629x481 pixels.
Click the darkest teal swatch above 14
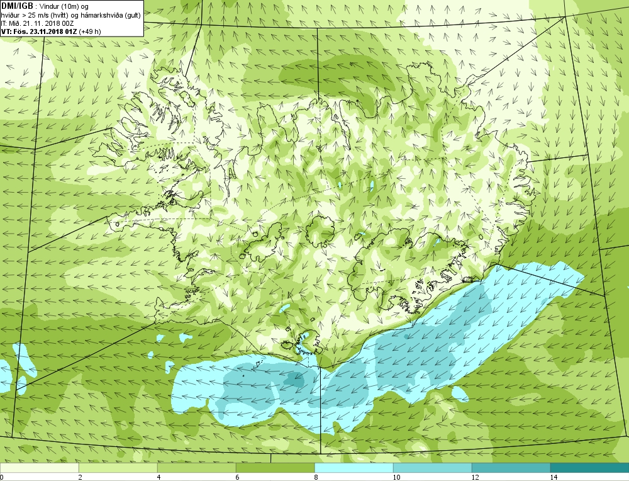pyautogui.click(x=590, y=468)
